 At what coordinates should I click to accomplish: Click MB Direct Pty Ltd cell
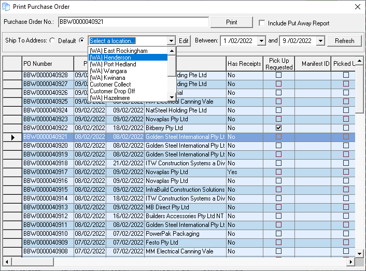(186, 207)
